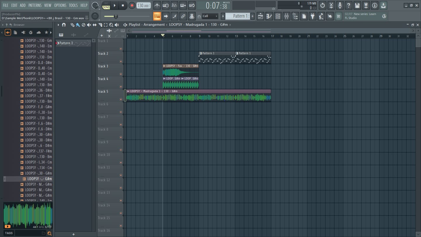Open the project picker icon

pos(304,16)
